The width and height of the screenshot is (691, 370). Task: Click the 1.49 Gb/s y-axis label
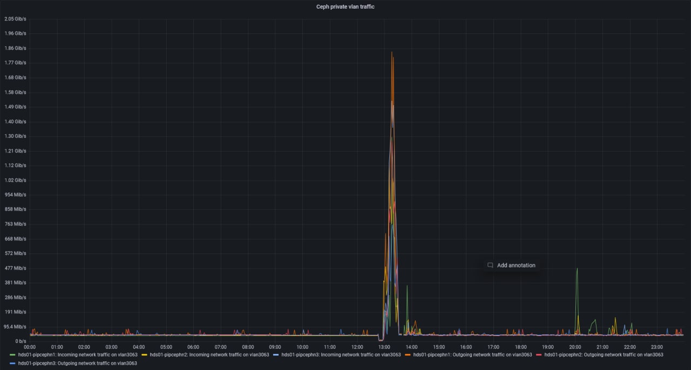click(15, 107)
